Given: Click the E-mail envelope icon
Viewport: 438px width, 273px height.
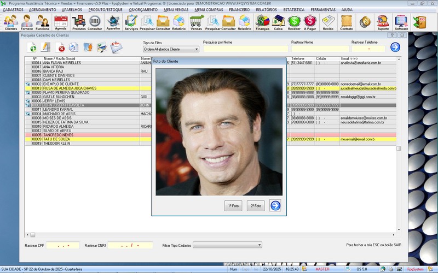Looking at the screenshot, I should pyautogui.click(x=116, y=48).
